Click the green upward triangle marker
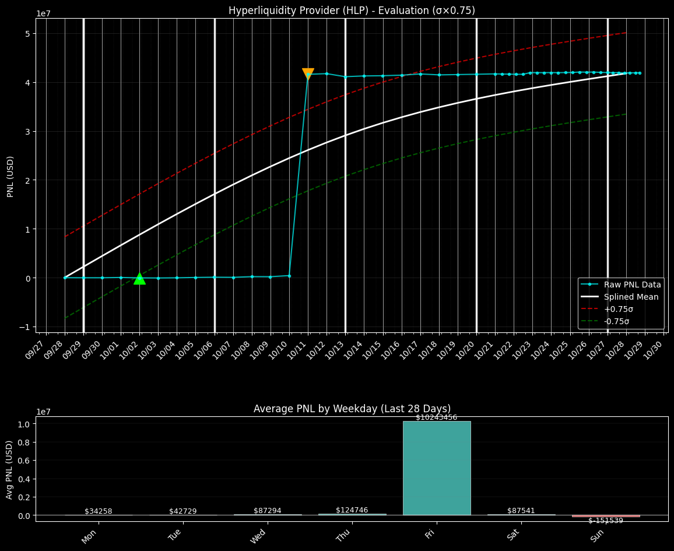 point(139,279)
